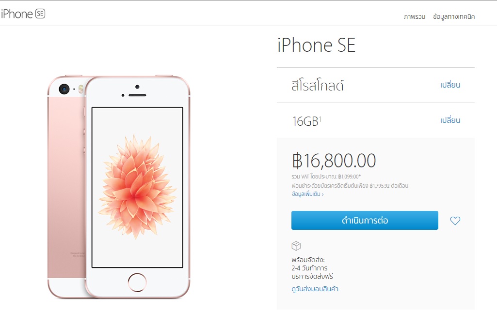Click the rear camera on the phone image
This screenshot has height=312, width=497.
point(64,89)
